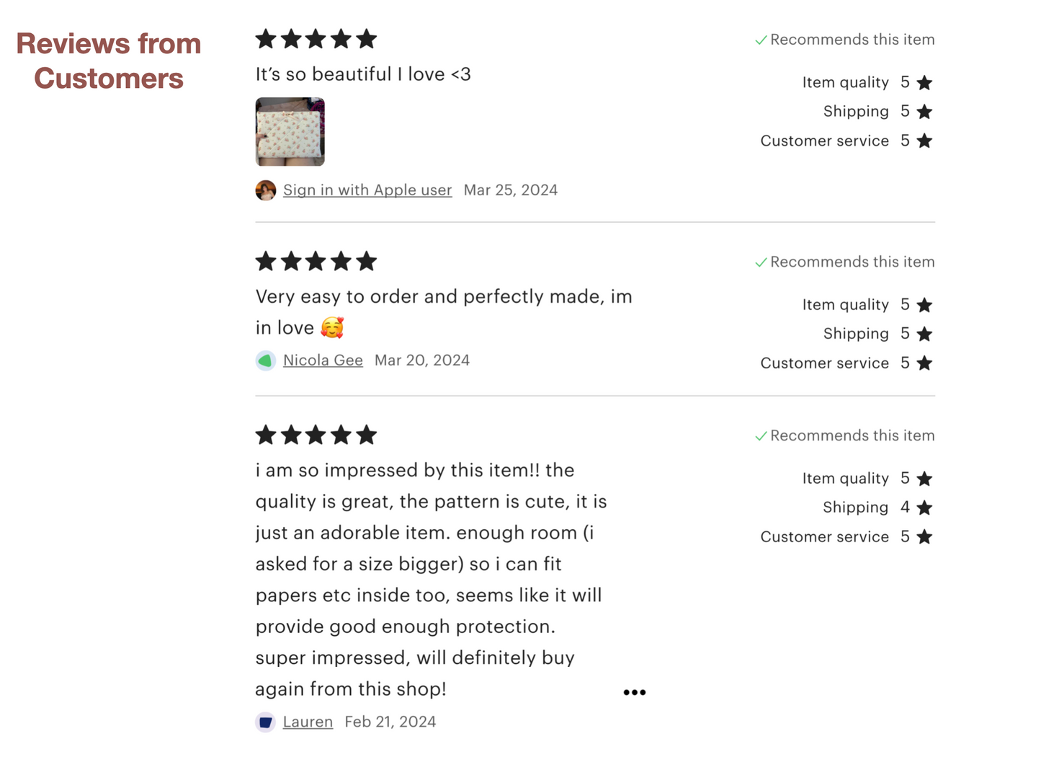The image size is (1041, 775).
Task: Click the Reviews from Customers heading
Action: pyautogui.click(x=109, y=61)
